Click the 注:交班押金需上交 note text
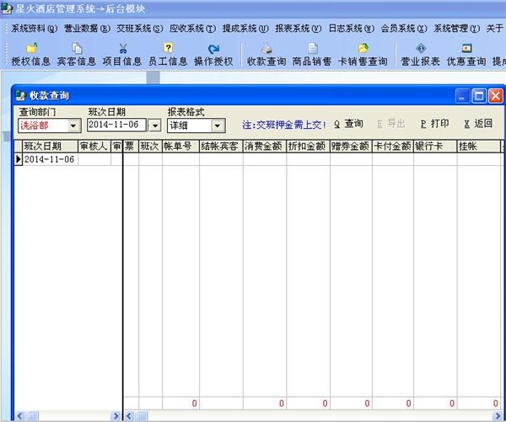 (284, 125)
